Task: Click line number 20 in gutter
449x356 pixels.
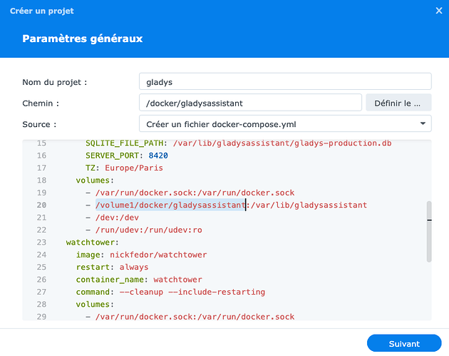Action: pyautogui.click(x=41, y=205)
